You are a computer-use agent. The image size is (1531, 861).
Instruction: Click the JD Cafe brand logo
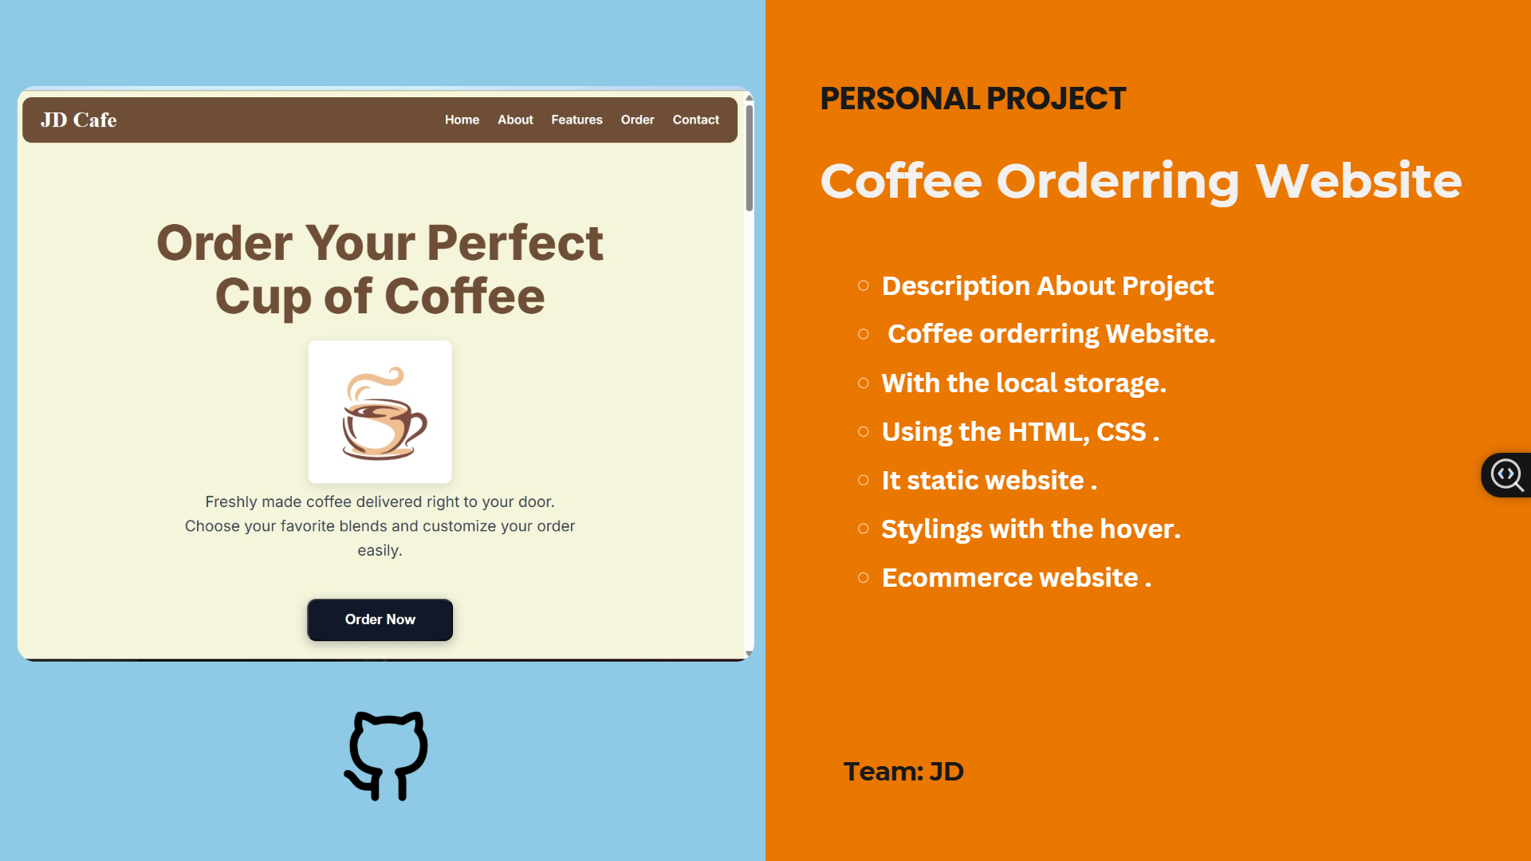point(79,120)
